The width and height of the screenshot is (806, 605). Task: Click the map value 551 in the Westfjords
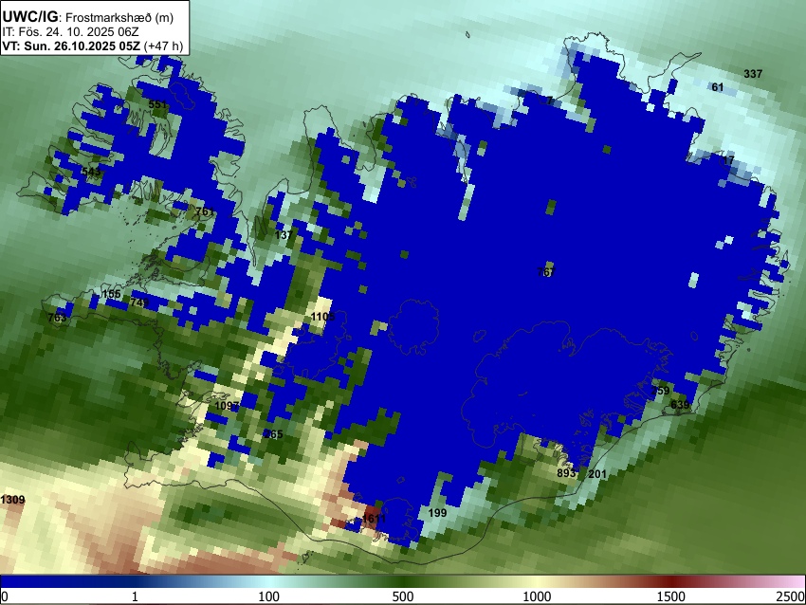pyautogui.click(x=157, y=104)
